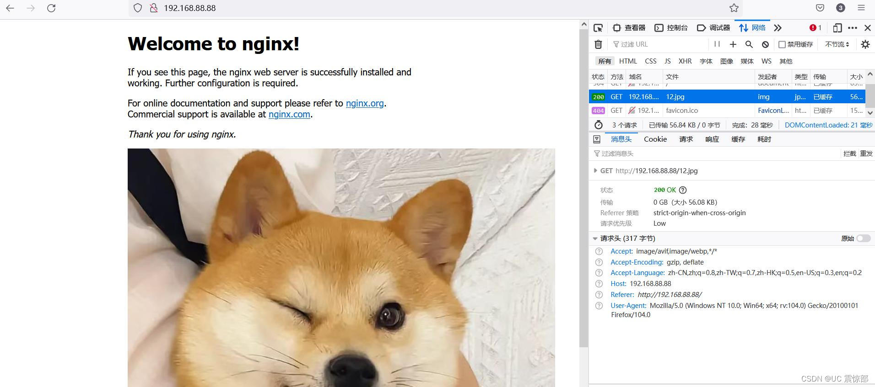
Task: Open request blocking circle-slash icon
Action: tap(765, 44)
